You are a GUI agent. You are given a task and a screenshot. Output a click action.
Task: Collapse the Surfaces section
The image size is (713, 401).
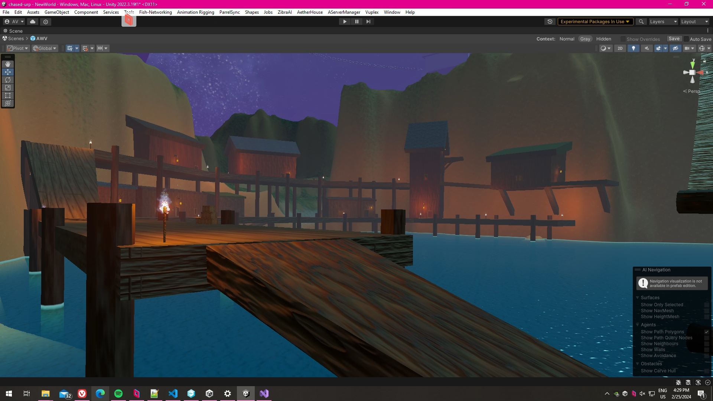pyautogui.click(x=638, y=297)
